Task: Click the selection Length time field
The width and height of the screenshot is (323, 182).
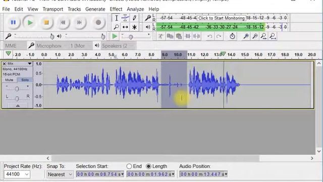Action: point(150,174)
